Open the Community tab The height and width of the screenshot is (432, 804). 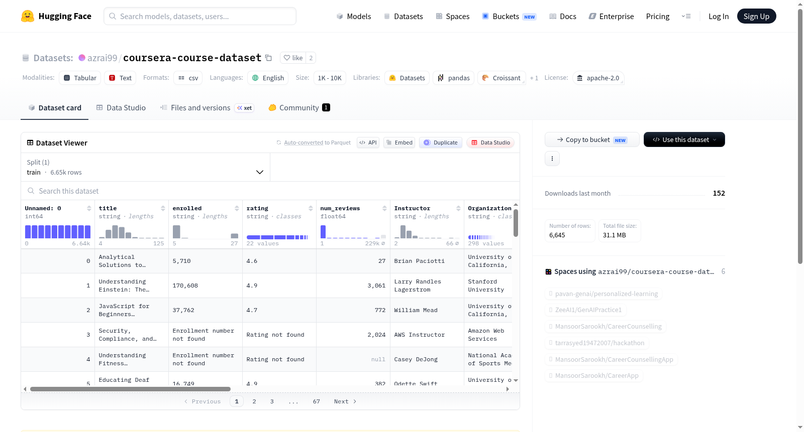299,108
